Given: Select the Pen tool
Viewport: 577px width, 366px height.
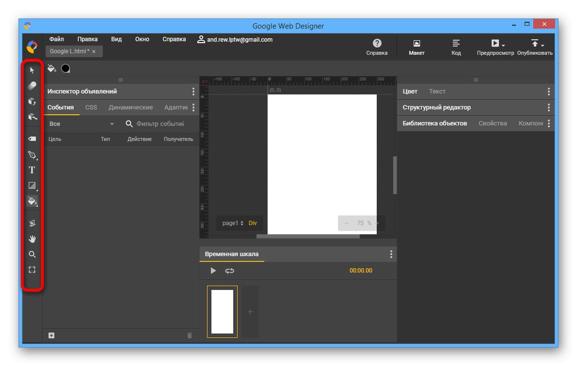Looking at the screenshot, I should tap(32, 154).
